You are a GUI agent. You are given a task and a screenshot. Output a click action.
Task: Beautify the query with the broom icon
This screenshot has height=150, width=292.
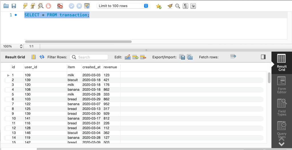170,6
